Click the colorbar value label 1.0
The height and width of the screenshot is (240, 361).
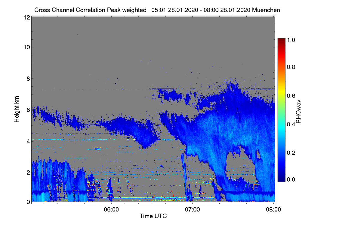290,39
